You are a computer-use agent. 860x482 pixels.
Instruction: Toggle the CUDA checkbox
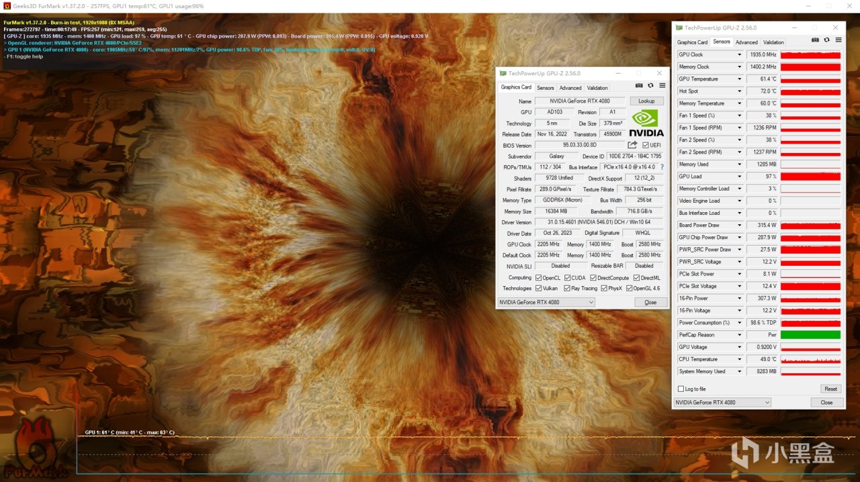pos(568,277)
